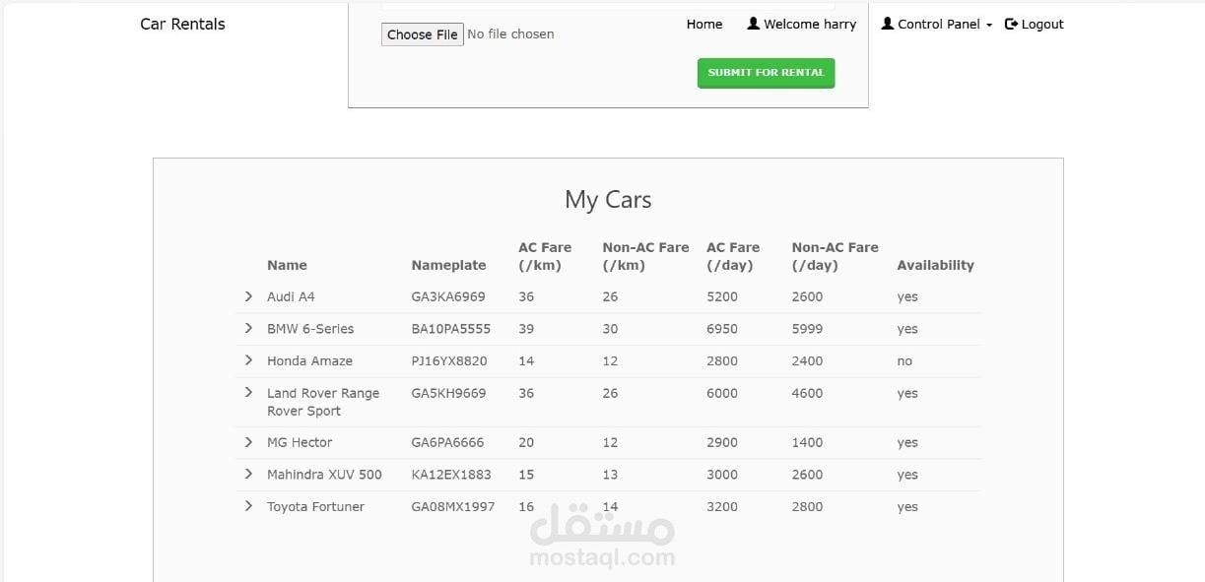The image size is (1205, 582).
Task: Open the Welcome harry menu item
Action: coord(802,24)
